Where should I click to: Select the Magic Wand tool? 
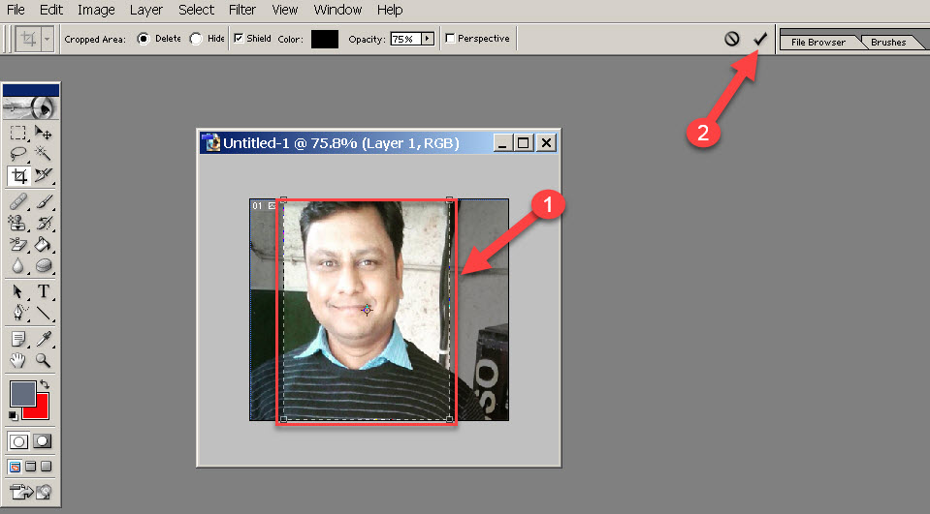coord(43,153)
